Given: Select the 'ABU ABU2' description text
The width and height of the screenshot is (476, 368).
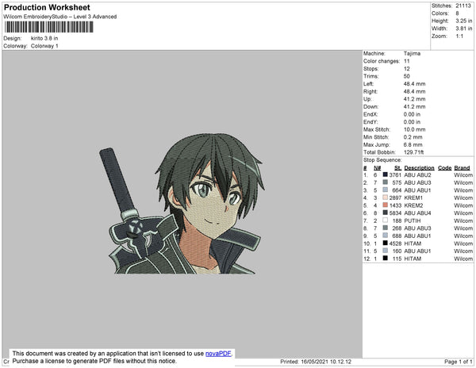Looking at the screenshot, I should pyautogui.click(x=417, y=175).
